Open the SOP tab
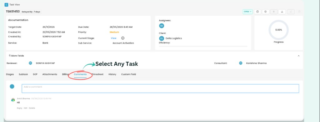Viewport: 320px width, 122px height. coord(35,74)
